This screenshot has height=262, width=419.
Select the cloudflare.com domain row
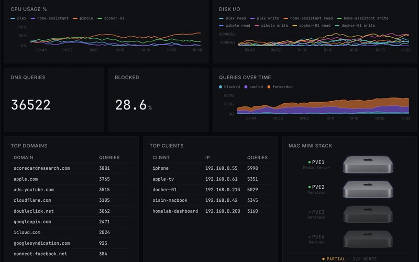click(x=72, y=200)
